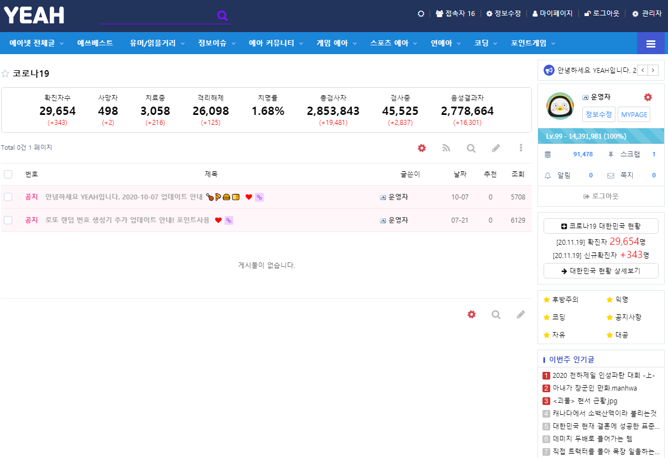668x458 pixels.
Task: Check the box for 로또 랜덤 번호 post
Action: point(8,220)
